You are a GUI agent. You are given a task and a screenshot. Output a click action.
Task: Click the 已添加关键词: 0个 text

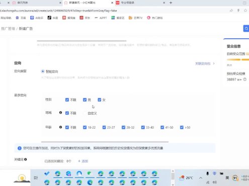(x=58, y=161)
